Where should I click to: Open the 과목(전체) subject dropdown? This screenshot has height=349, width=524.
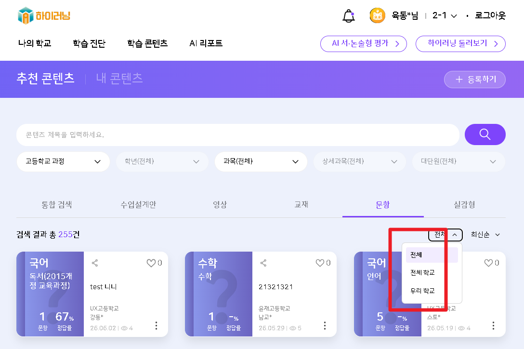tap(261, 161)
